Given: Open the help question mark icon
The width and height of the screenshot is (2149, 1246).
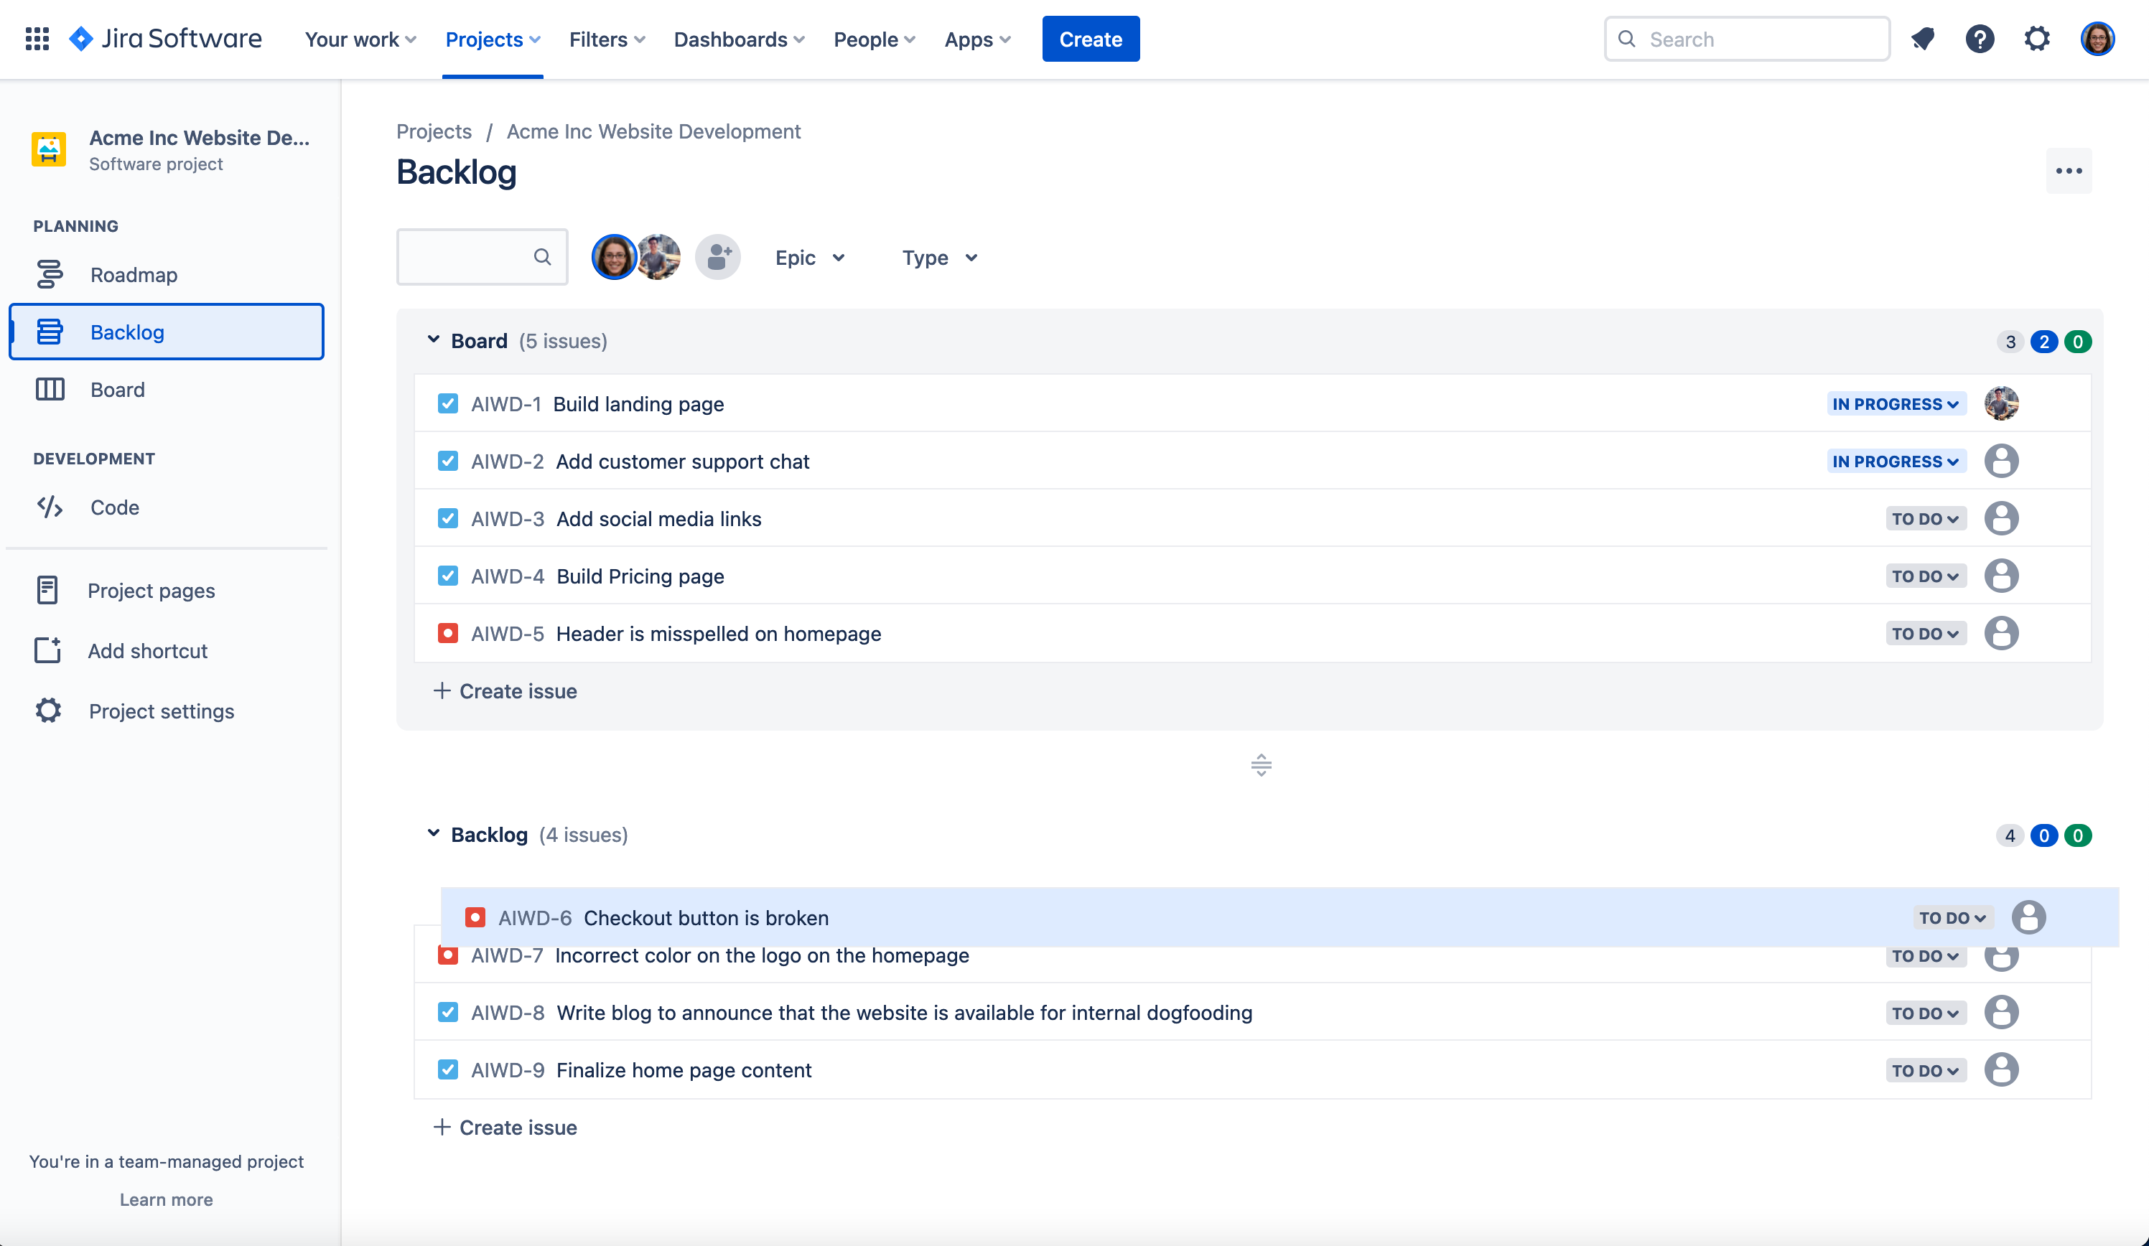Looking at the screenshot, I should click(1980, 39).
